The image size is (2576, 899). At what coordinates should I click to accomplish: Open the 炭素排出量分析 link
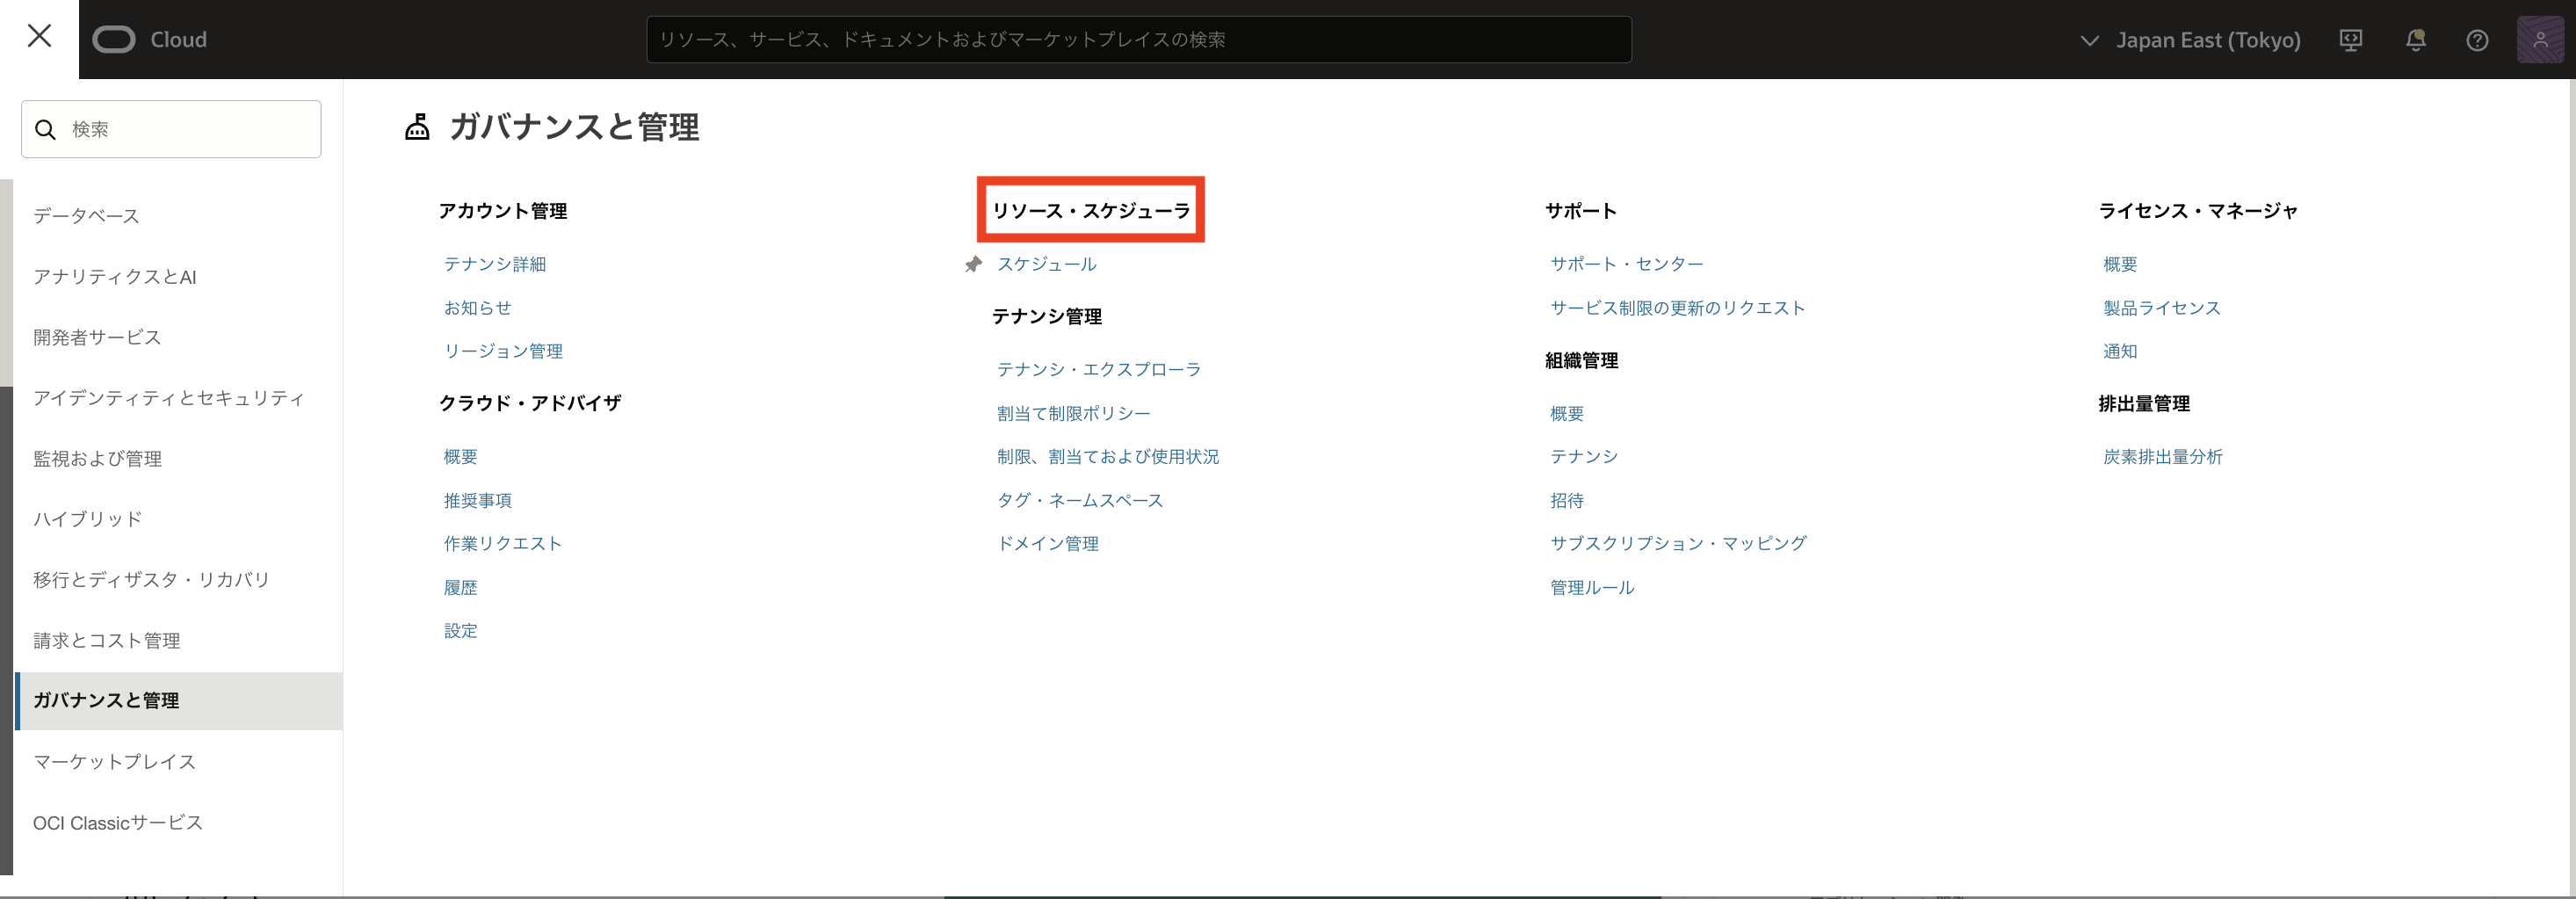(2163, 457)
